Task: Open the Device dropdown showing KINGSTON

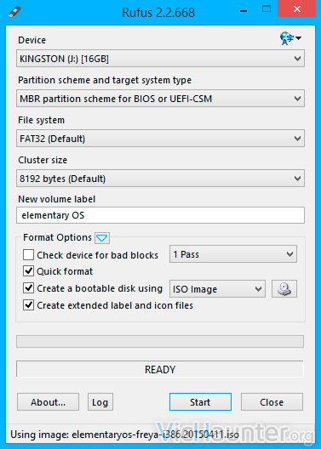Action: [x=160, y=59]
